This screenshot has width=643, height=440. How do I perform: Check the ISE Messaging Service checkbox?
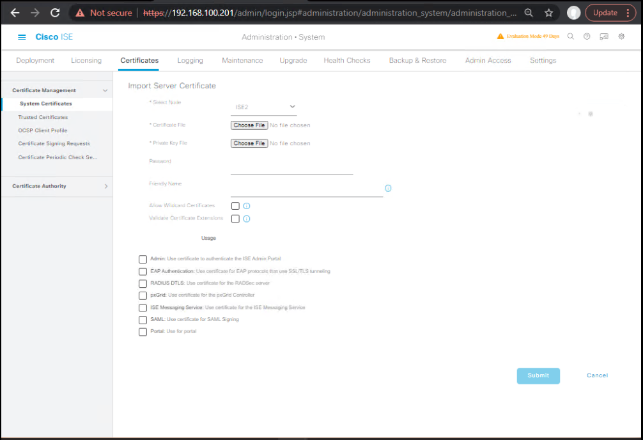point(143,308)
